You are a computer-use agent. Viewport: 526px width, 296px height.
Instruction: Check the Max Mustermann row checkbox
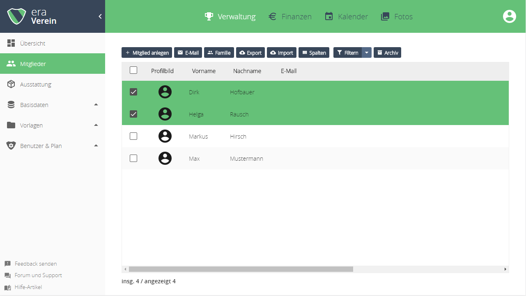click(x=133, y=158)
